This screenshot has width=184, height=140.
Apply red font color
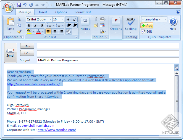tap(38, 31)
